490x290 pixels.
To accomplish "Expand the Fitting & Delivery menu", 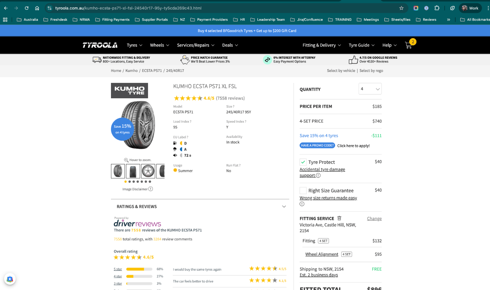I will coord(322,45).
